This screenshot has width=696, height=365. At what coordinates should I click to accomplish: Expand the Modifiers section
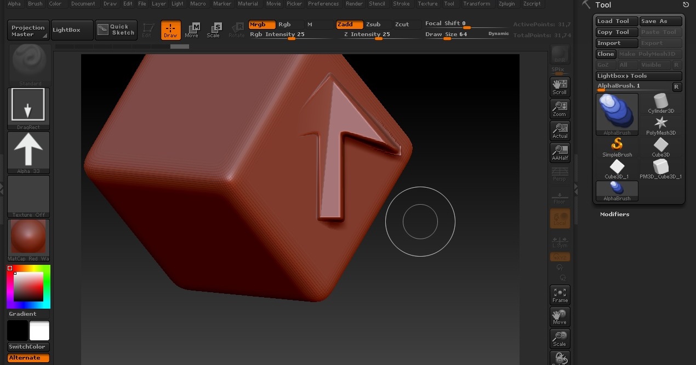614,215
